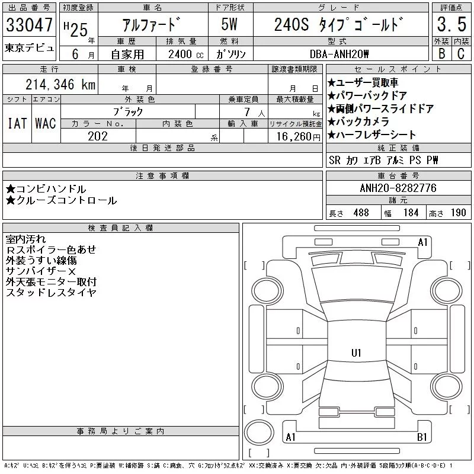The width and height of the screenshot is (474, 474).
Task: Click height value 190
Action: click(x=458, y=213)
